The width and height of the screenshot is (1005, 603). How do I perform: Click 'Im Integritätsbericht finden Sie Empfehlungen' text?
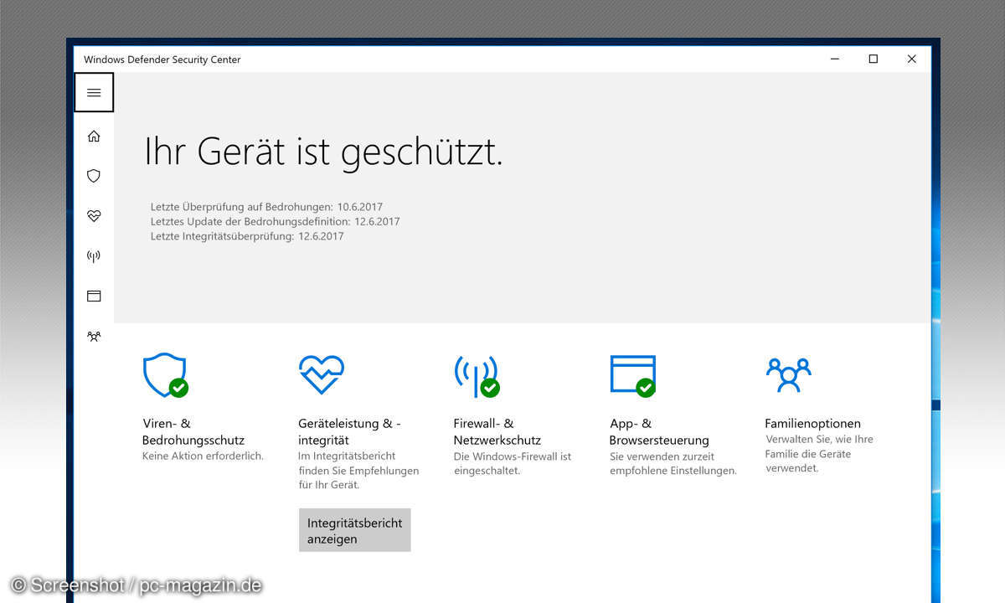click(x=358, y=471)
